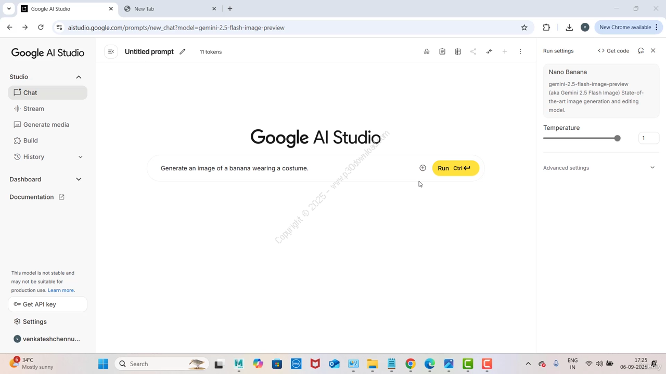
Task: Click the new chat plus icon
Action: tap(505, 51)
